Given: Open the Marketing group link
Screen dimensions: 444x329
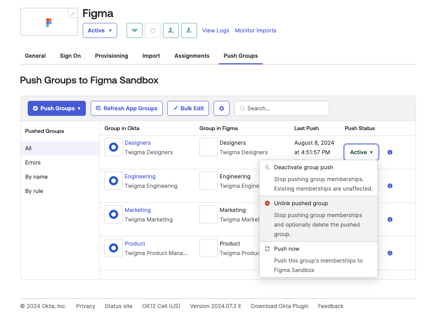Looking at the screenshot, I should click(138, 210).
